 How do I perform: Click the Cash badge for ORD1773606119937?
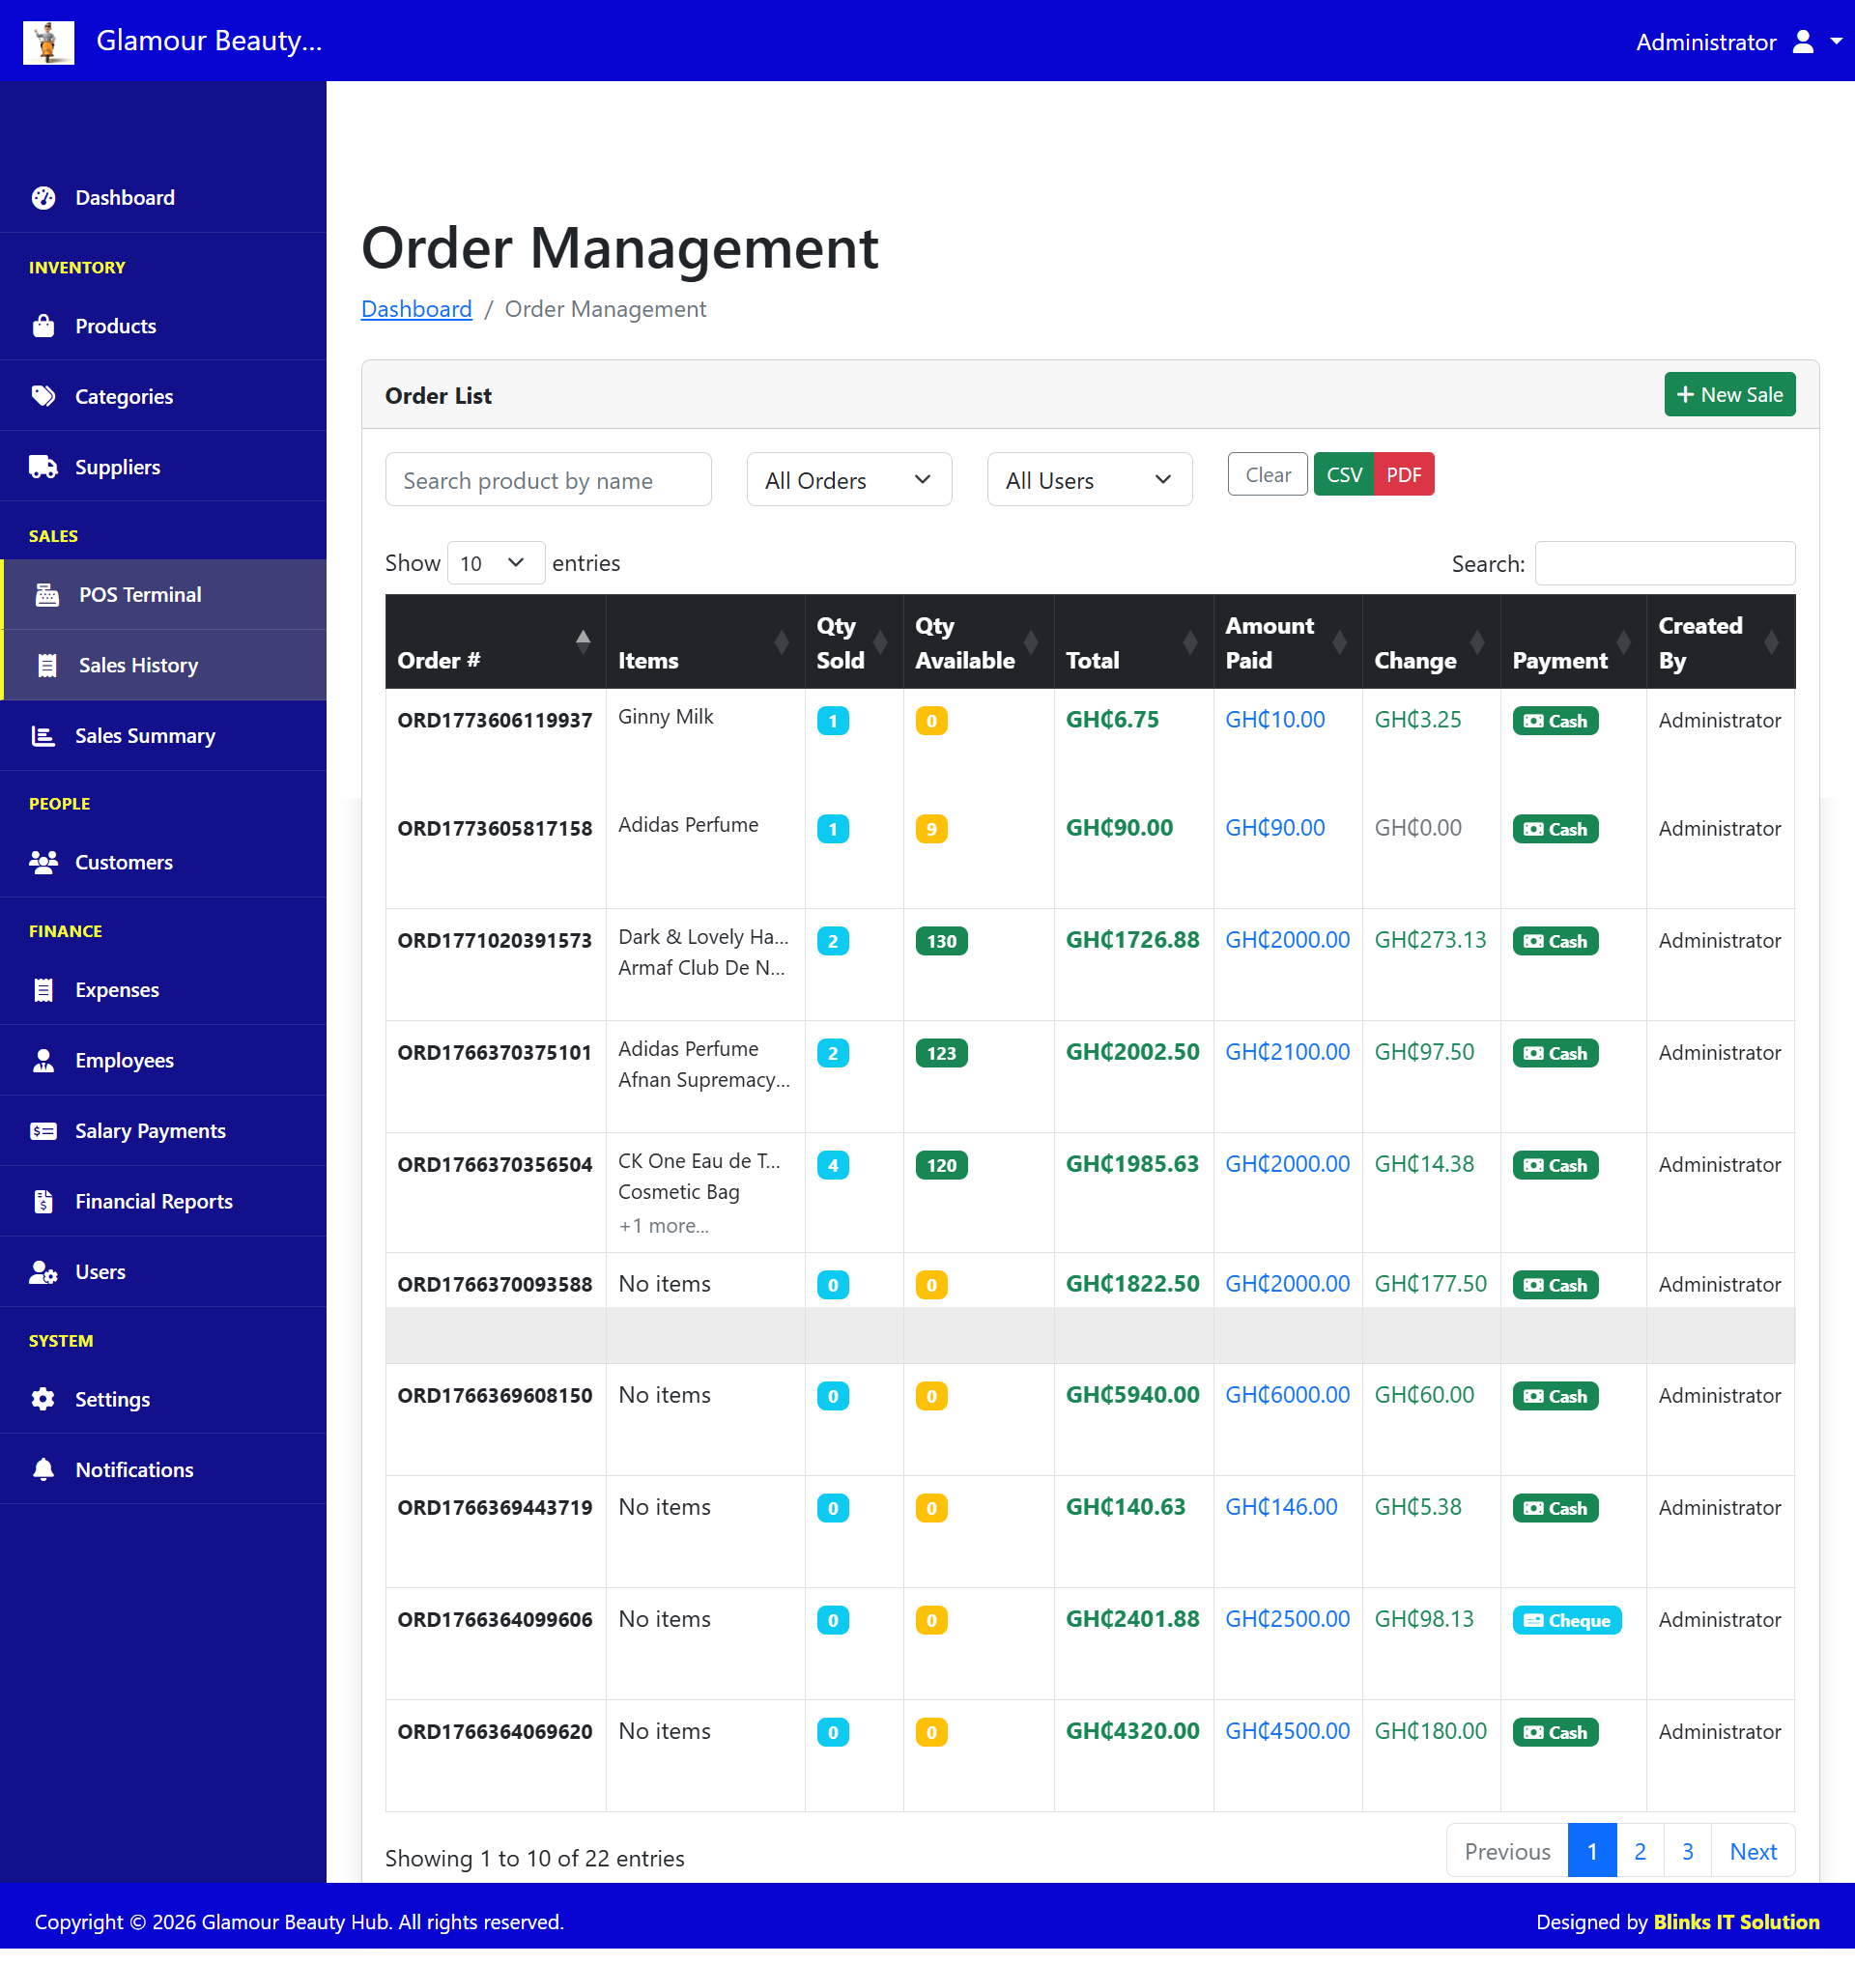point(1555,721)
